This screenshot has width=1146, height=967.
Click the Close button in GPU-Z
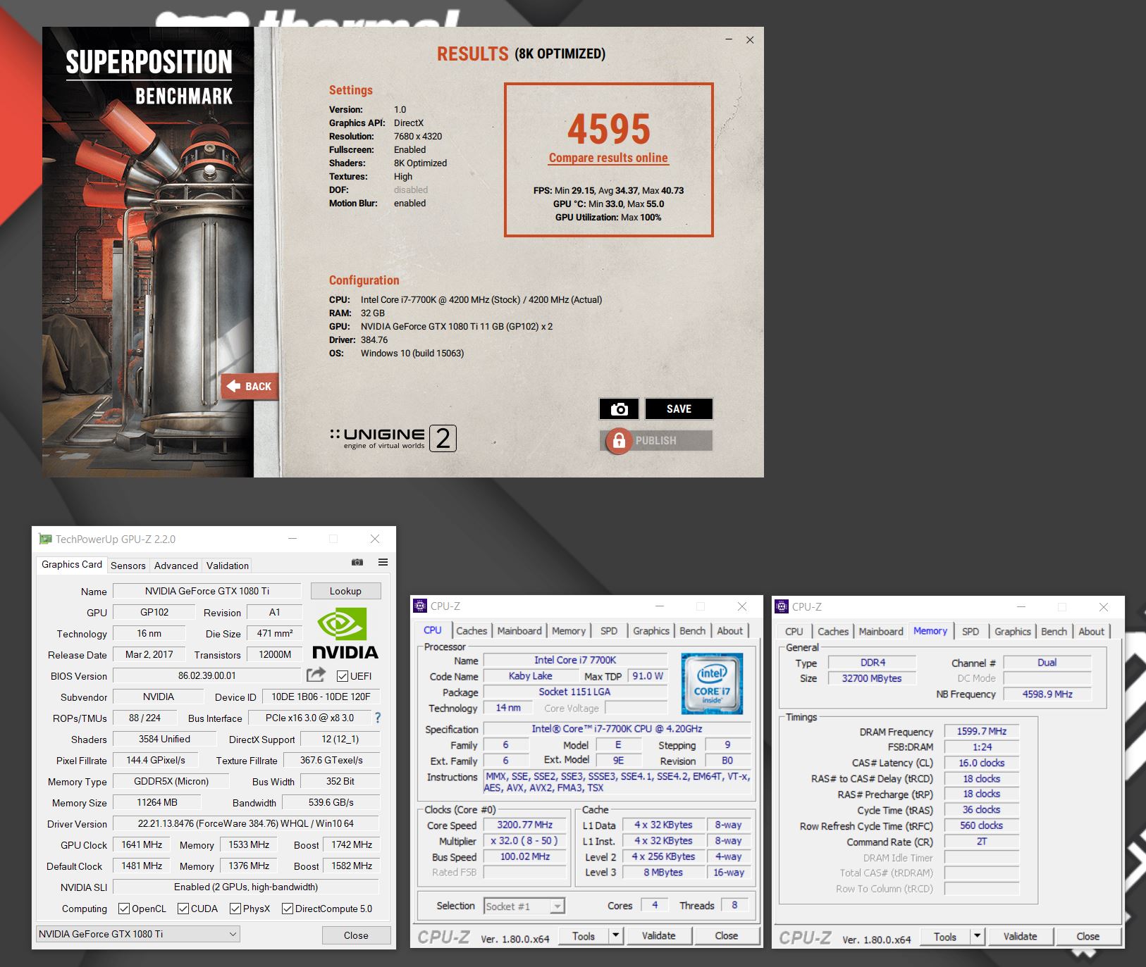point(356,935)
